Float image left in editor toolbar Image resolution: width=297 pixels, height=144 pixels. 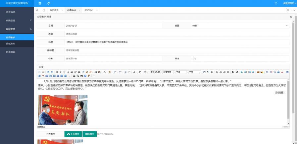point(245,72)
